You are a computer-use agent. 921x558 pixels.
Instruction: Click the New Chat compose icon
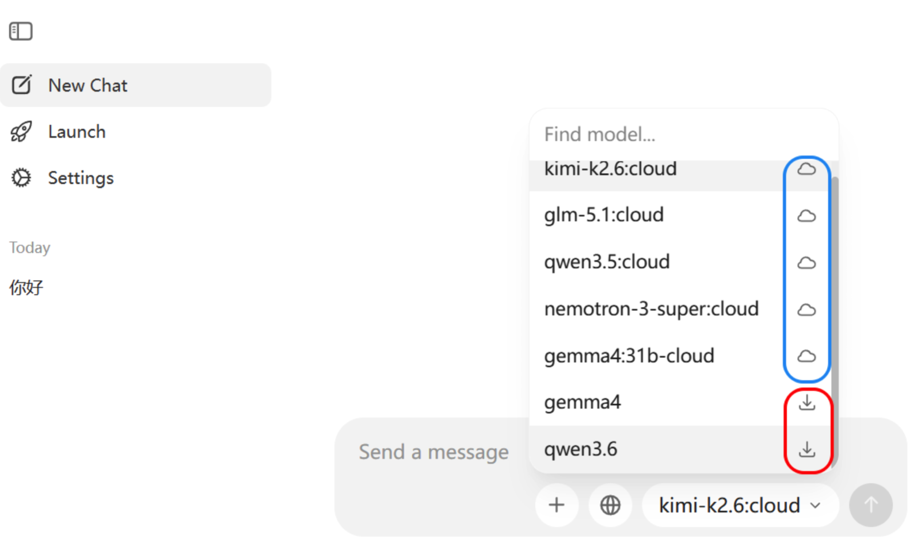(22, 85)
